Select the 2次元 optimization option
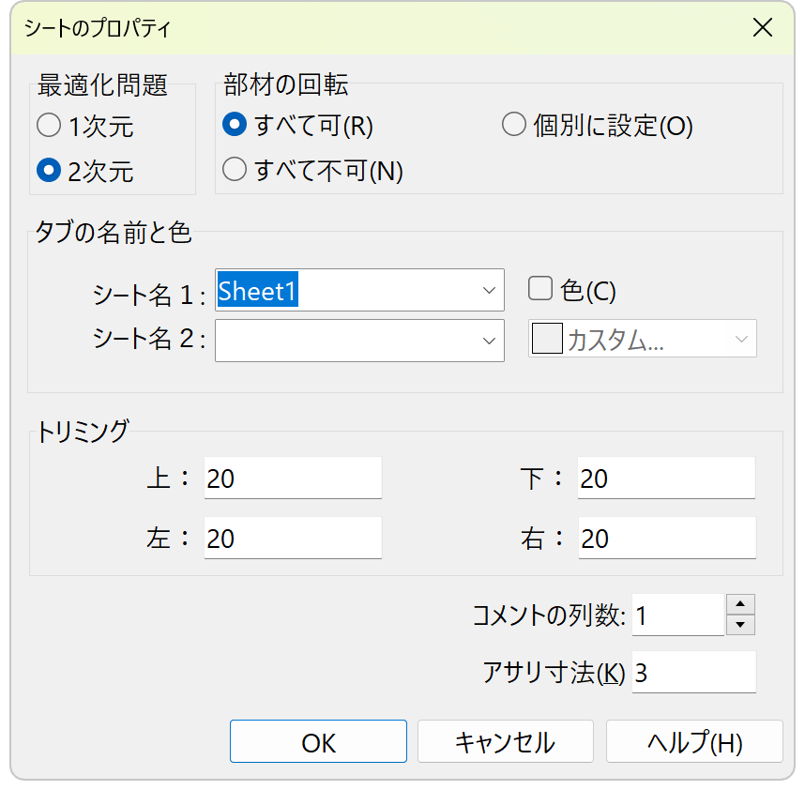The width and height of the screenshot is (805, 790). [49, 171]
